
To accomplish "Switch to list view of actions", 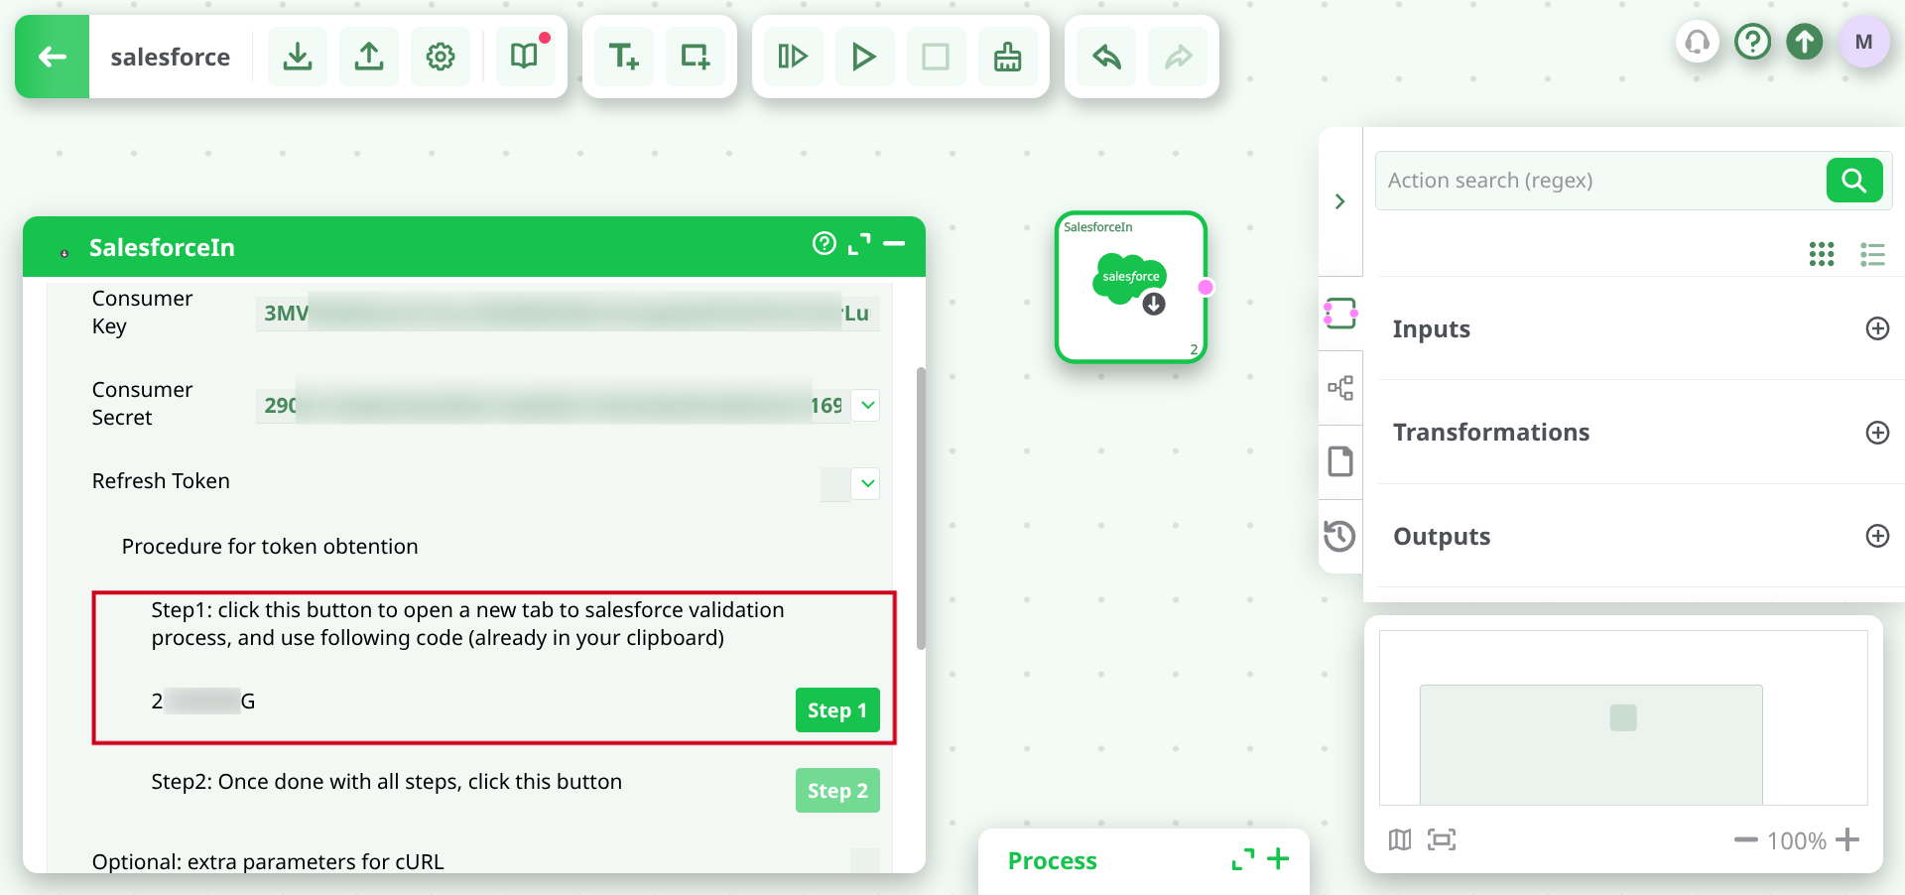I will coord(1872,254).
